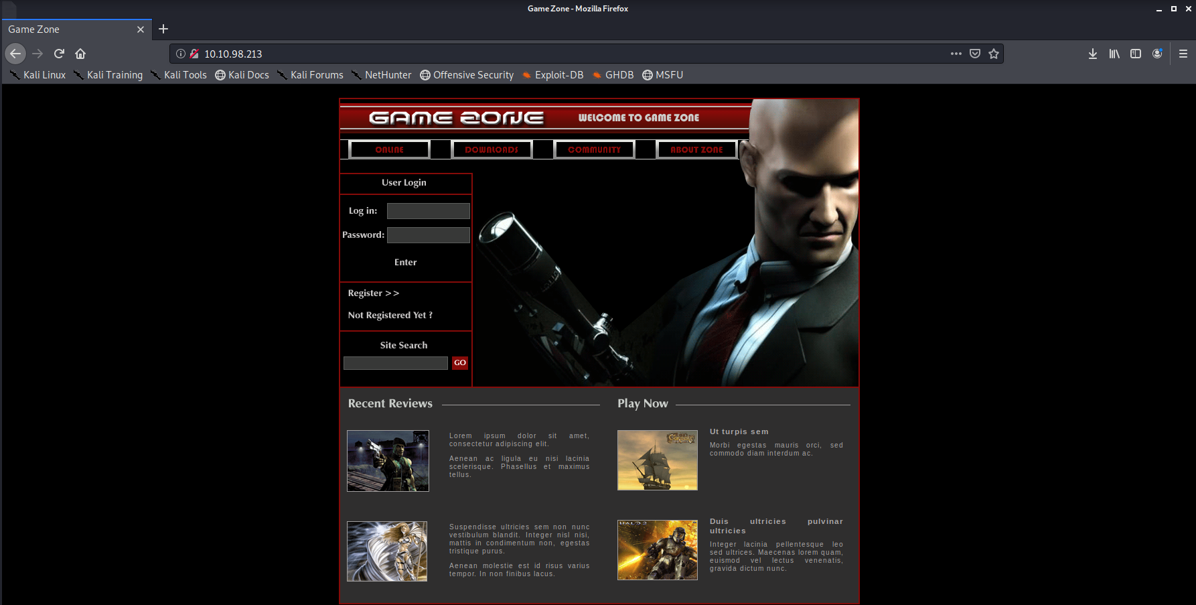The width and height of the screenshot is (1196, 605).
Task: Click the Ut turpis sem heading
Action: click(739, 432)
